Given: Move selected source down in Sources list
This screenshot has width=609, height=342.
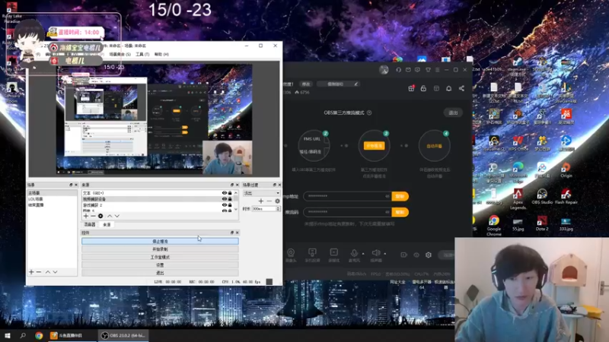Looking at the screenshot, I should pyautogui.click(x=117, y=216).
